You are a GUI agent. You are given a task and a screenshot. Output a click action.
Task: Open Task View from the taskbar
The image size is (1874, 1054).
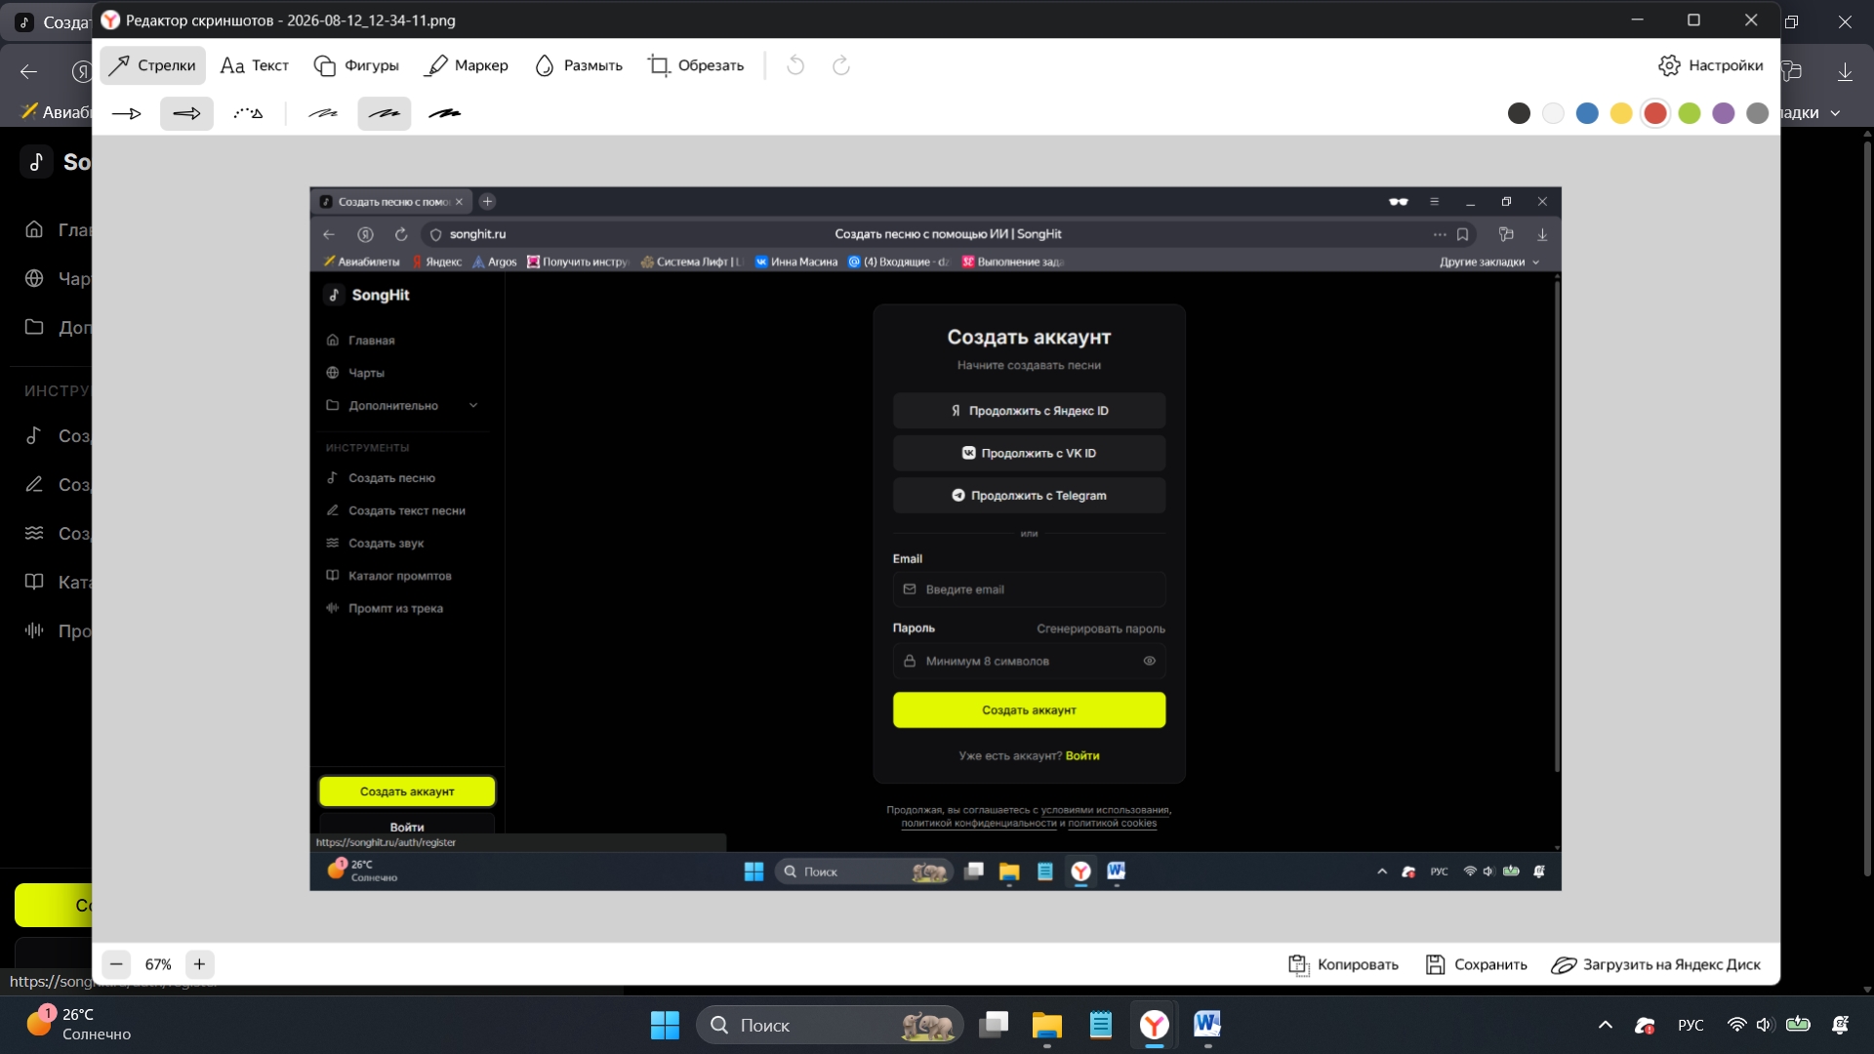tap(994, 1025)
